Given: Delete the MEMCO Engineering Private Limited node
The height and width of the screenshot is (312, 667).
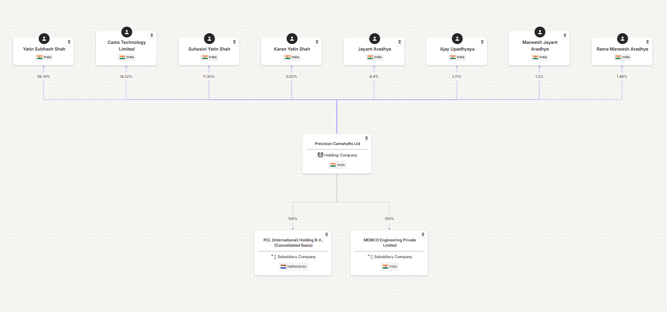Looking at the screenshot, I should (423, 234).
